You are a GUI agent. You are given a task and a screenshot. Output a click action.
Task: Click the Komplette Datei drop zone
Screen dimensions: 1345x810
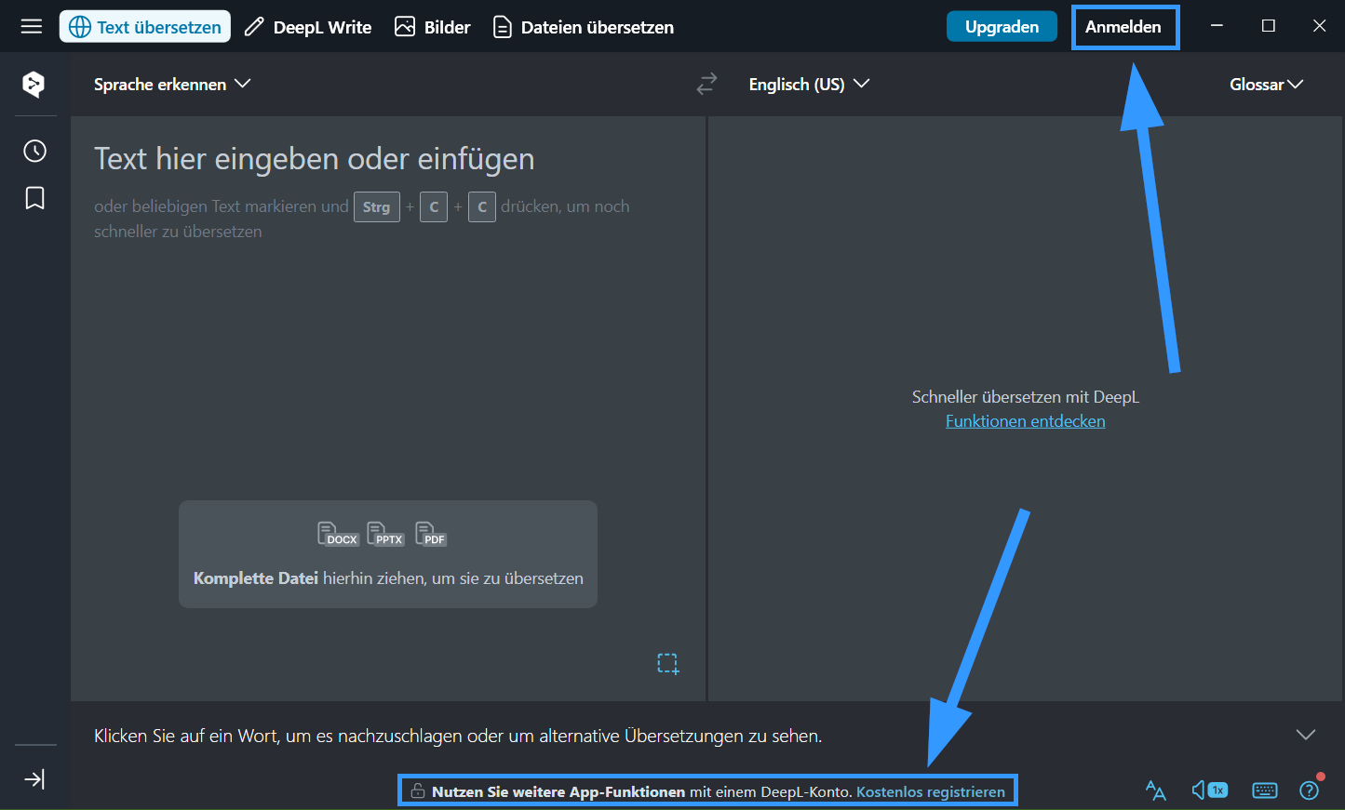pos(388,554)
